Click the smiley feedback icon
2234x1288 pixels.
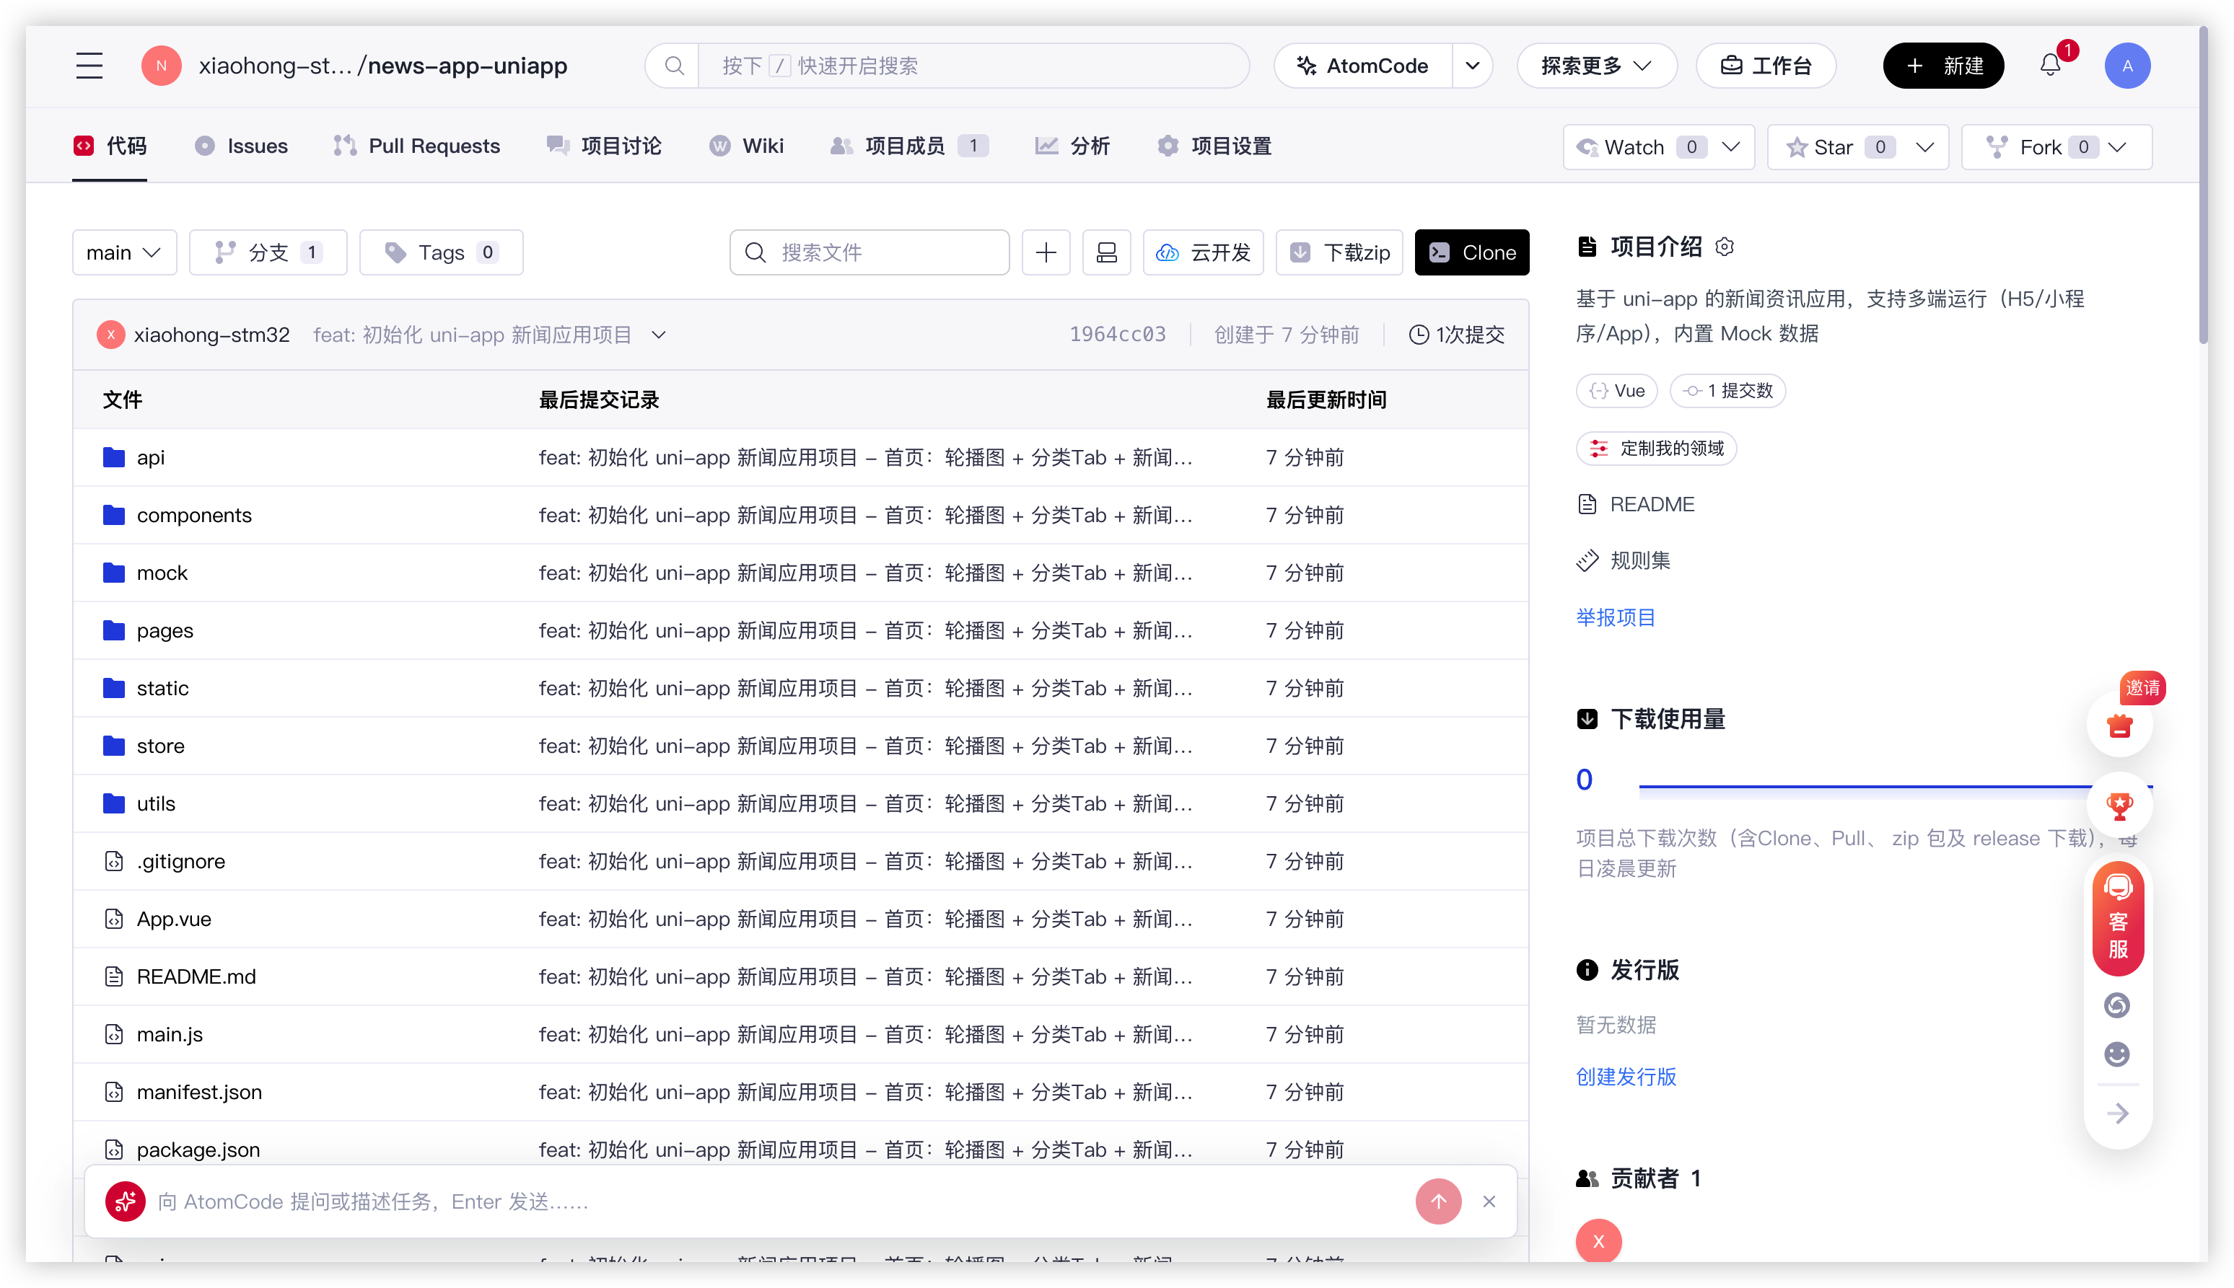2117,1054
